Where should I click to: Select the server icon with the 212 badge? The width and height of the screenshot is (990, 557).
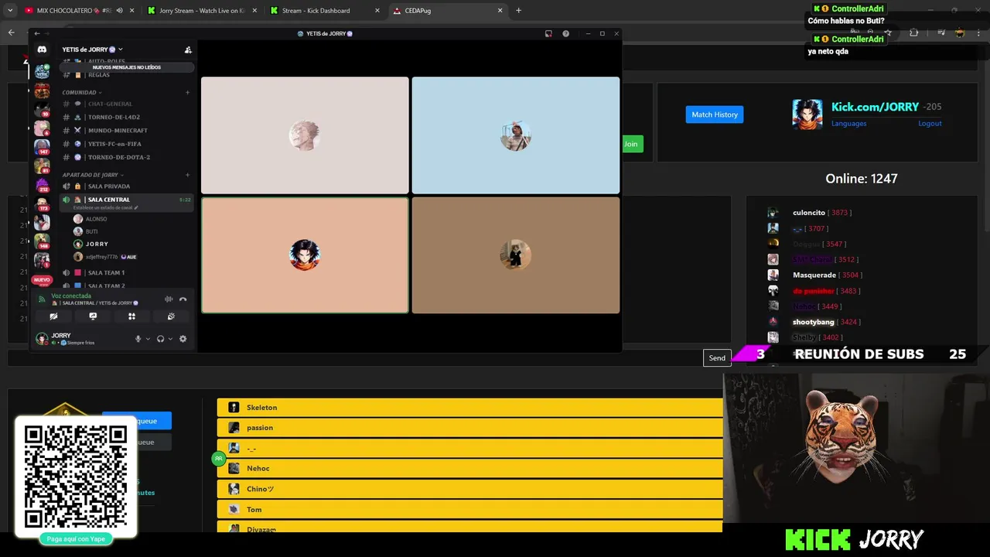click(x=42, y=185)
